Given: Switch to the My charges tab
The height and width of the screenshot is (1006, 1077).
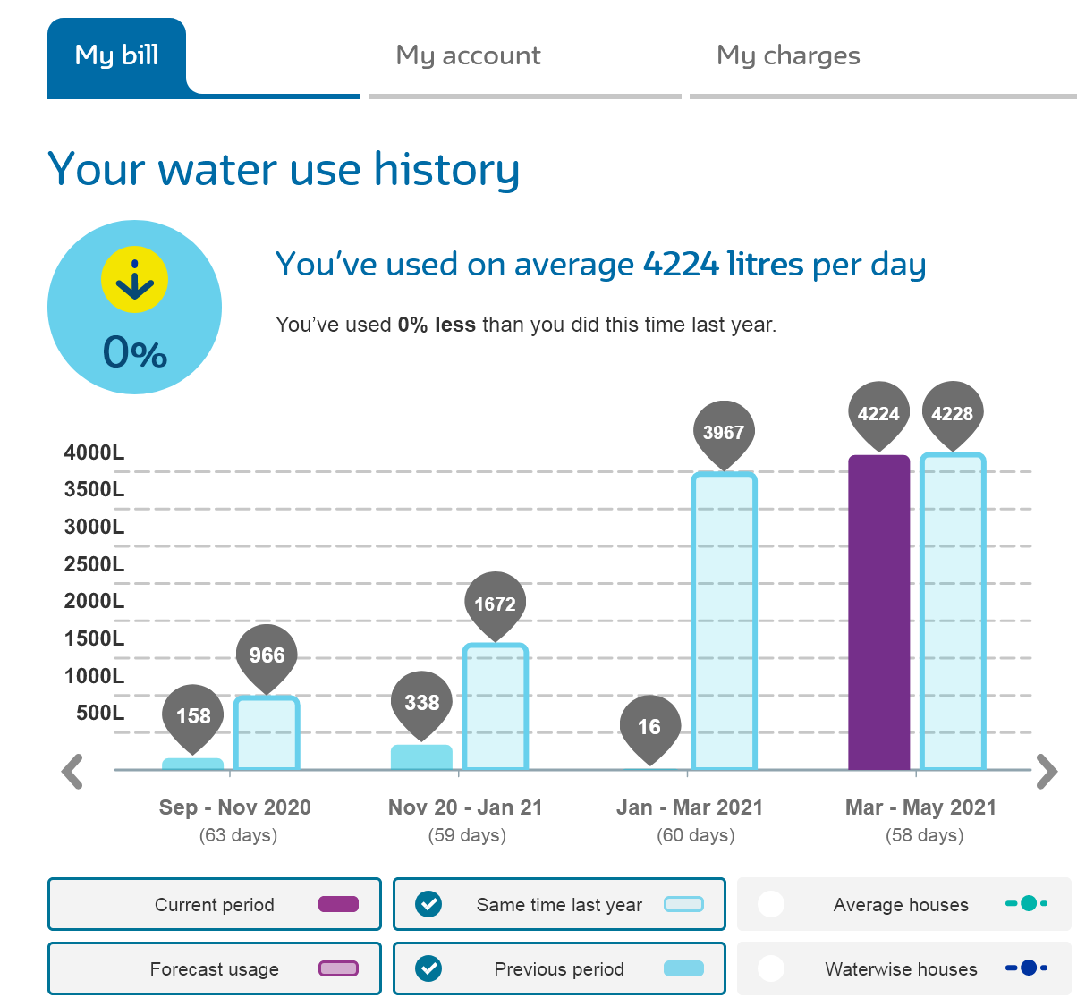Looking at the screenshot, I should point(788,55).
